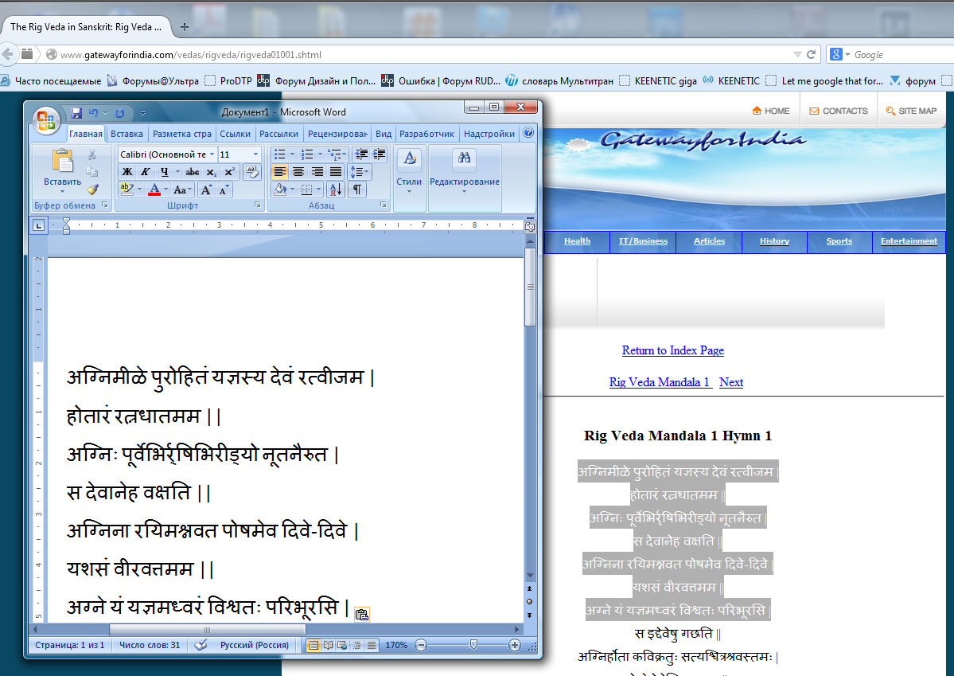954x676 pixels.
Task: Toggle italic formatting (К)
Action: click(x=146, y=172)
